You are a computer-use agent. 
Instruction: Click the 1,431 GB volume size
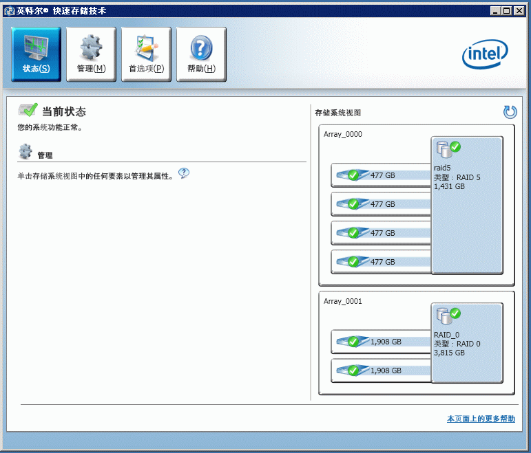coord(449,186)
